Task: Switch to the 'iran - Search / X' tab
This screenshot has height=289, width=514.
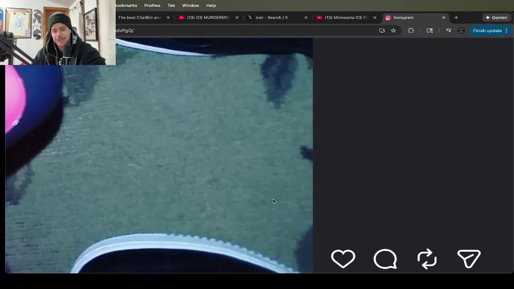Action: 271,18
